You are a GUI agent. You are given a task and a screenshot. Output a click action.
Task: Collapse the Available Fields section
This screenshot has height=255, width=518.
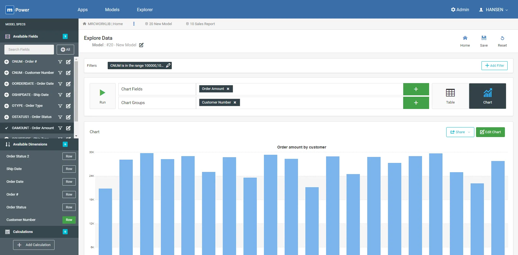(x=39, y=37)
